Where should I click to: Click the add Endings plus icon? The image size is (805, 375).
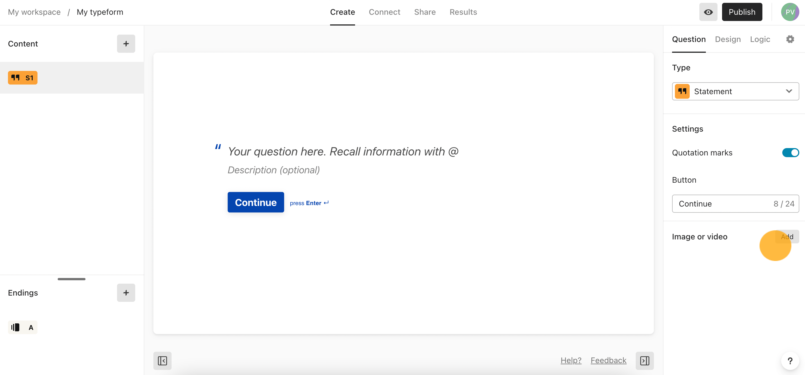click(126, 292)
